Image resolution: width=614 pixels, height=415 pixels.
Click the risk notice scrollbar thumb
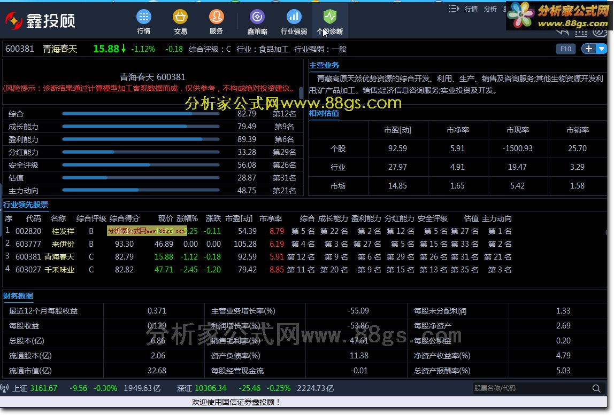pyautogui.click(x=301, y=93)
